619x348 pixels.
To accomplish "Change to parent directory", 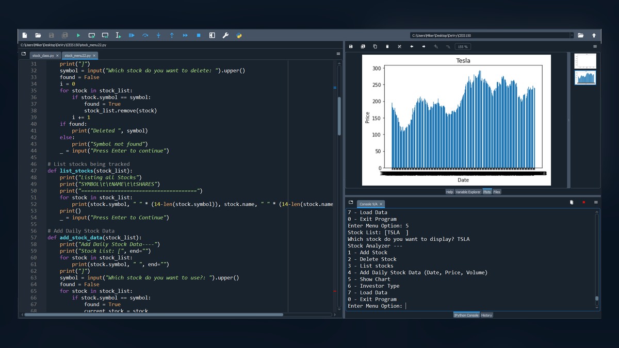I will (x=594, y=36).
